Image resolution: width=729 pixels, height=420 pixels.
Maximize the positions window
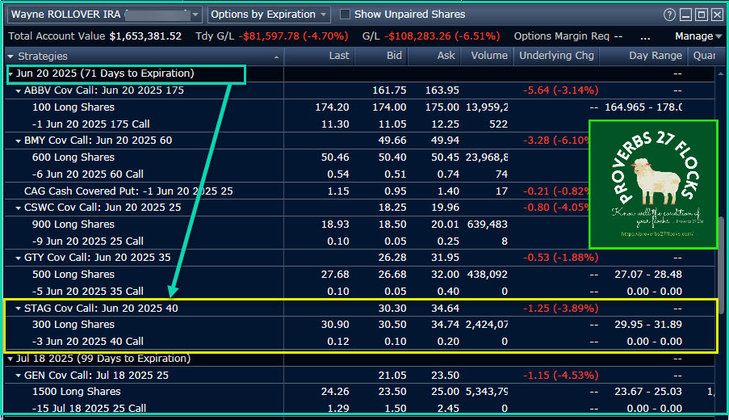tap(701, 15)
